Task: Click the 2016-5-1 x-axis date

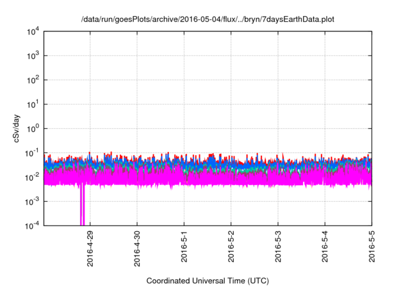Action: pos(184,247)
